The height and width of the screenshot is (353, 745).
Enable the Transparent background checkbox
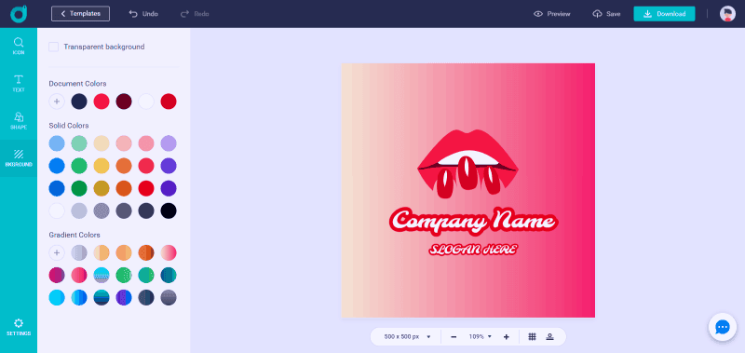54,47
